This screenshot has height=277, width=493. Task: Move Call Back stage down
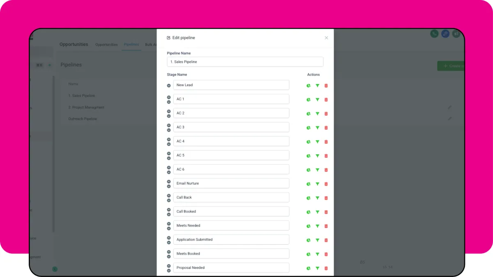[x=169, y=200]
